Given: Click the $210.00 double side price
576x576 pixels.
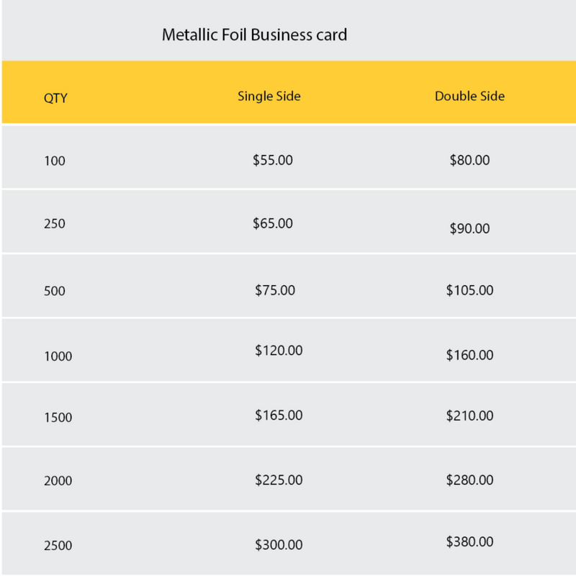Looking at the screenshot, I should 469,415.
